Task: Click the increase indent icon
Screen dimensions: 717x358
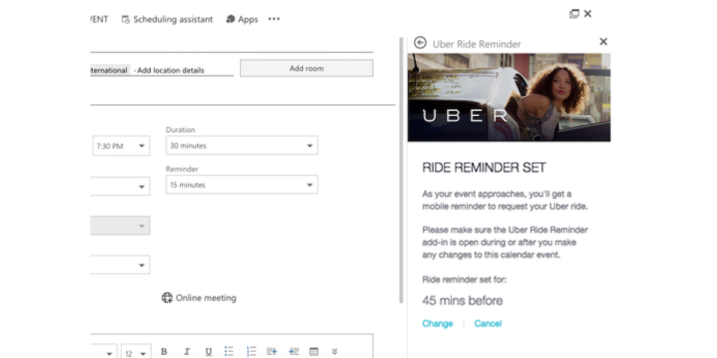Action: (x=293, y=351)
